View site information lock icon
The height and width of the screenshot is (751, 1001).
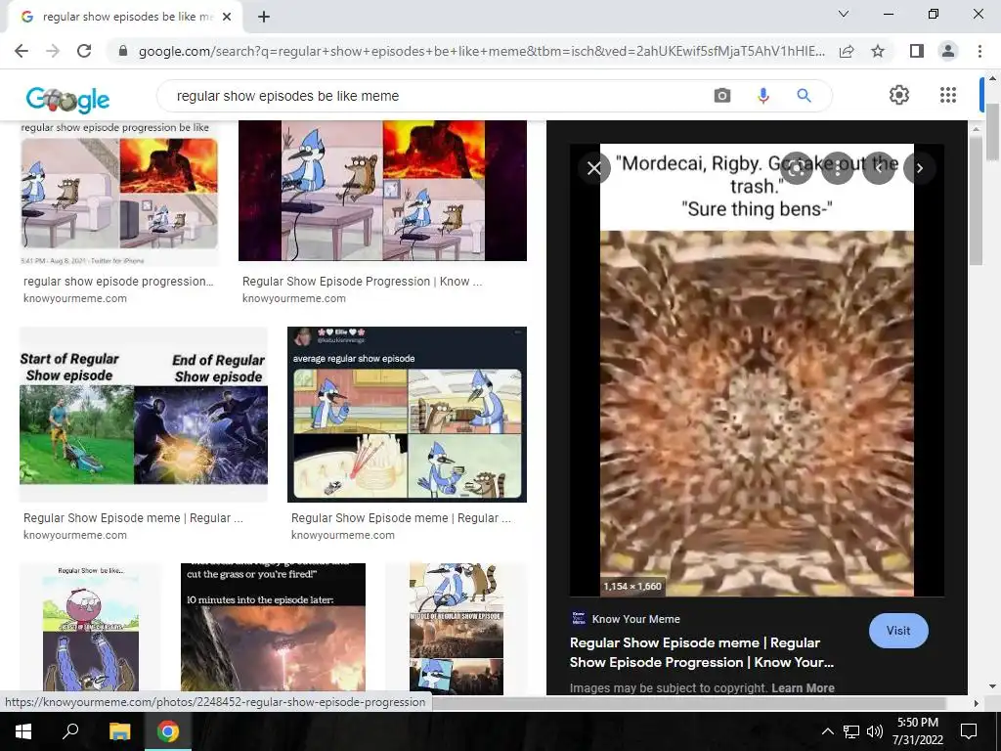[x=123, y=51]
